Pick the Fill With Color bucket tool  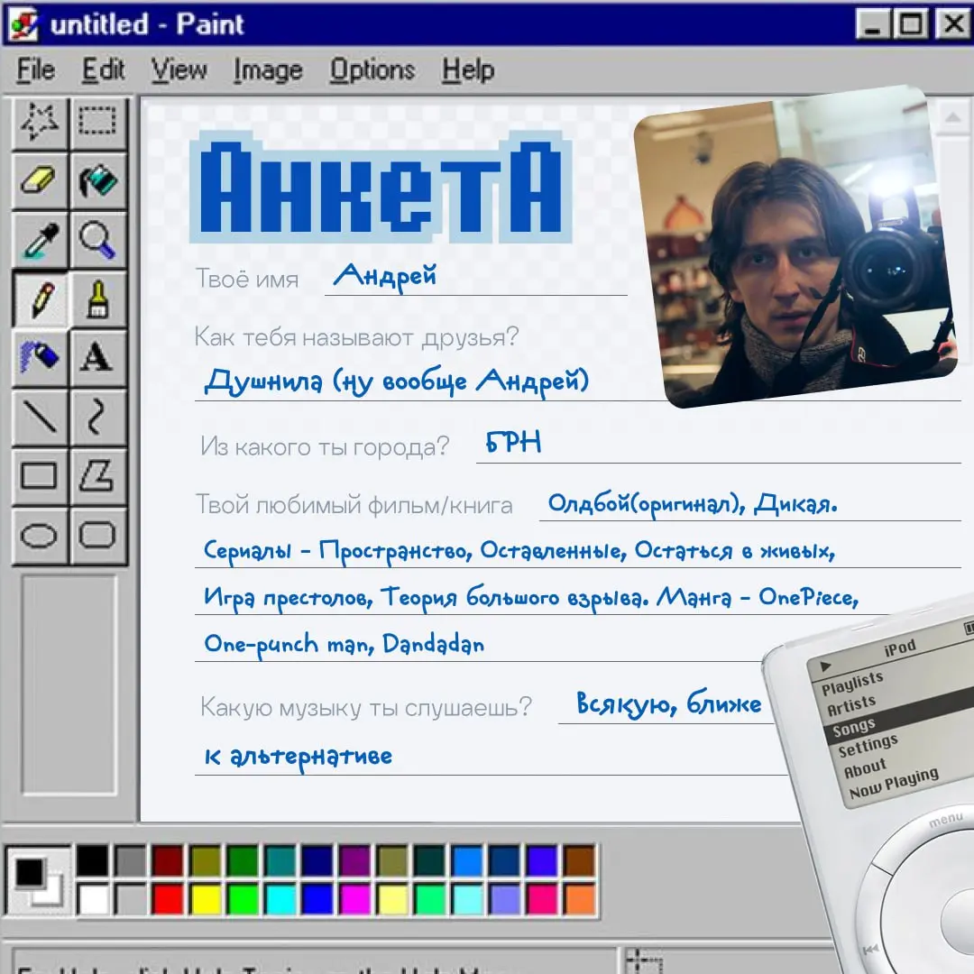[x=97, y=180]
